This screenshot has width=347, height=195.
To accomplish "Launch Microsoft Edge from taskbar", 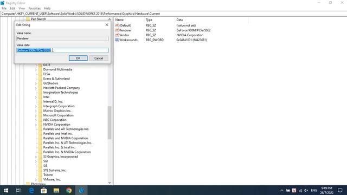I will tap(31, 190).
